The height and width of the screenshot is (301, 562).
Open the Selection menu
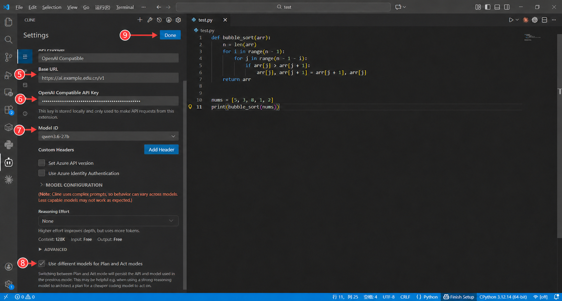coord(52,7)
